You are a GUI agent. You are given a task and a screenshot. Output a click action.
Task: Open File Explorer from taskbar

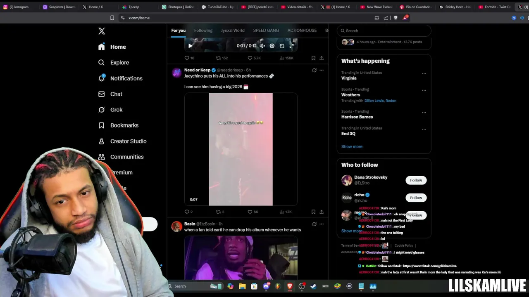coord(242,286)
